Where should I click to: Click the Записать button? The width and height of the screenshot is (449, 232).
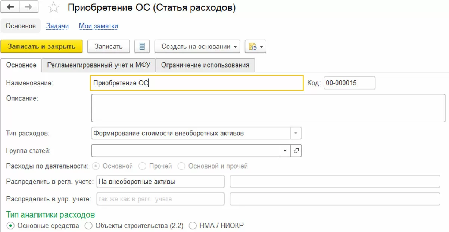(x=108, y=47)
